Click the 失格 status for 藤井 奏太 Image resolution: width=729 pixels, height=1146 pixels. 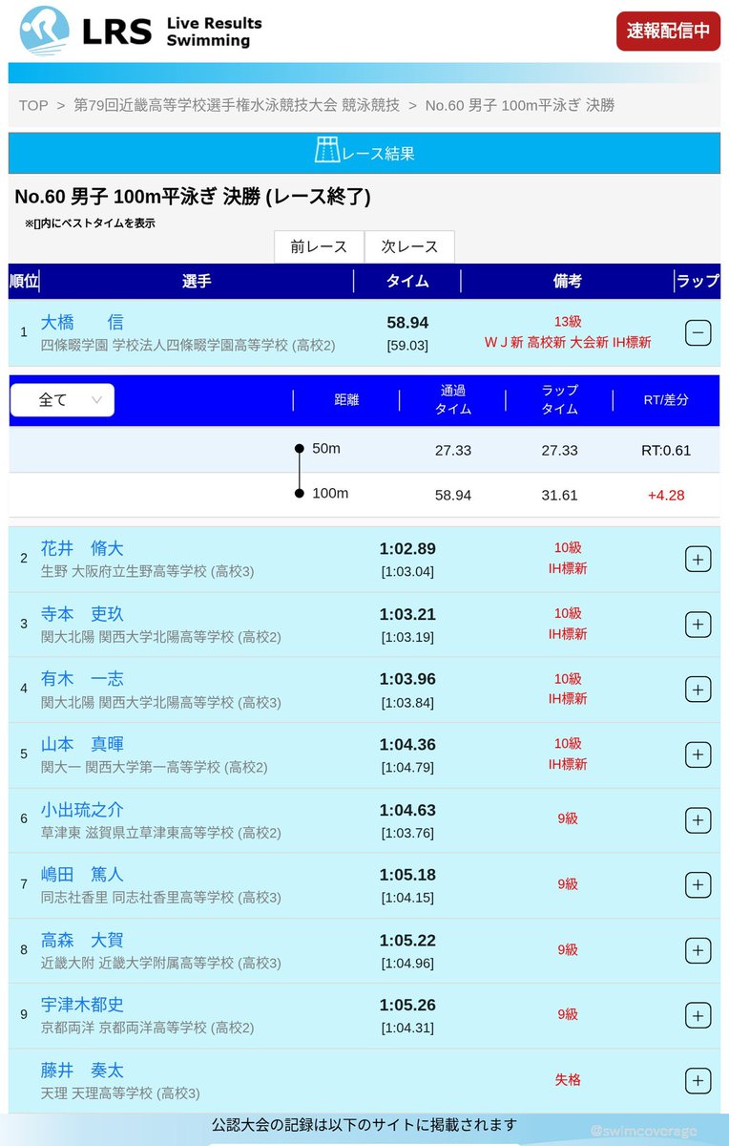(x=568, y=1079)
